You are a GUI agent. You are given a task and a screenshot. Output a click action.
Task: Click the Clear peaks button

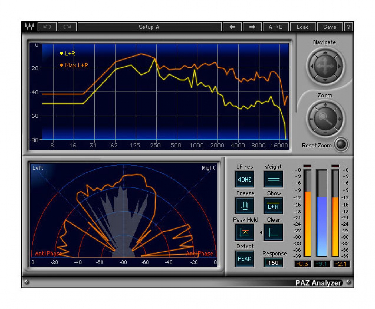click(x=273, y=232)
